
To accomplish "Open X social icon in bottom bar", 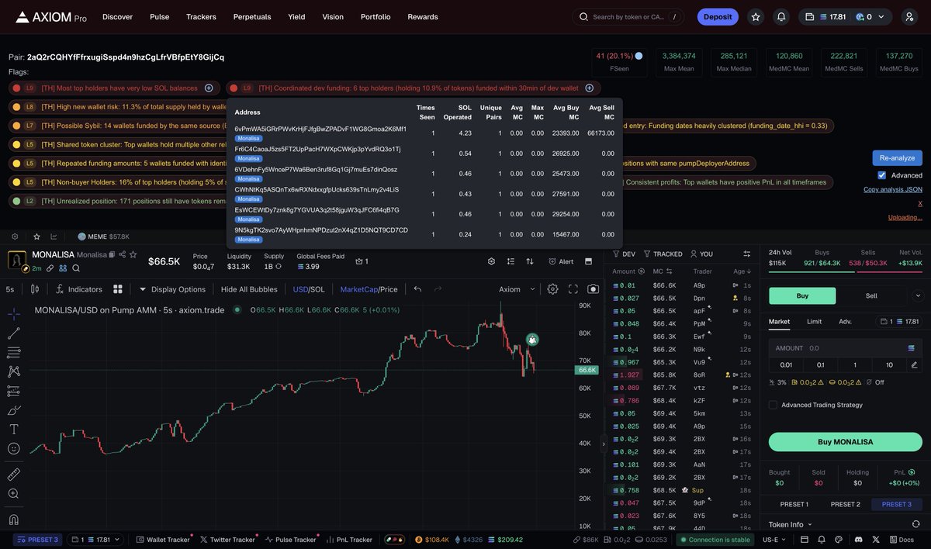I will [876, 540].
